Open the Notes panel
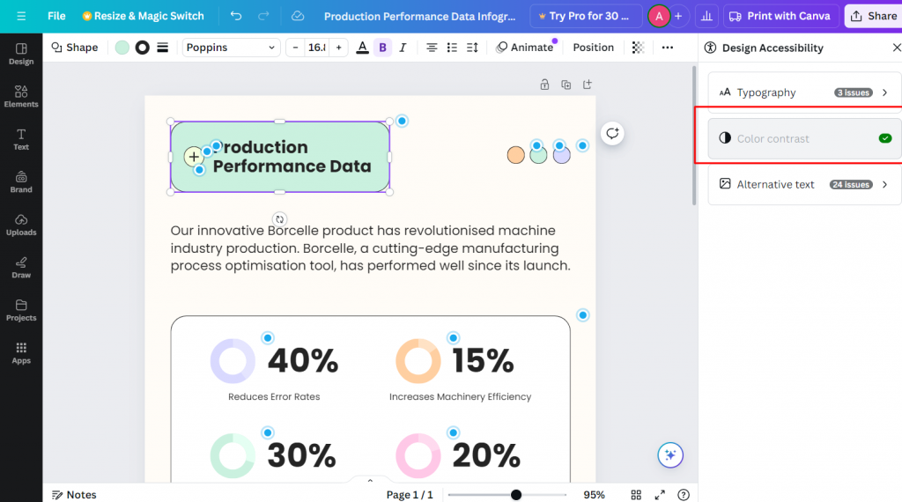902x502 pixels. click(x=74, y=495)
